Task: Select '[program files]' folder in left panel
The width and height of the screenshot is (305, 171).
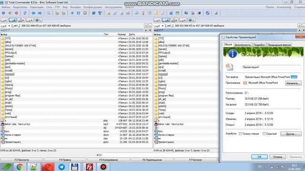Action: [x=12, y=95]
